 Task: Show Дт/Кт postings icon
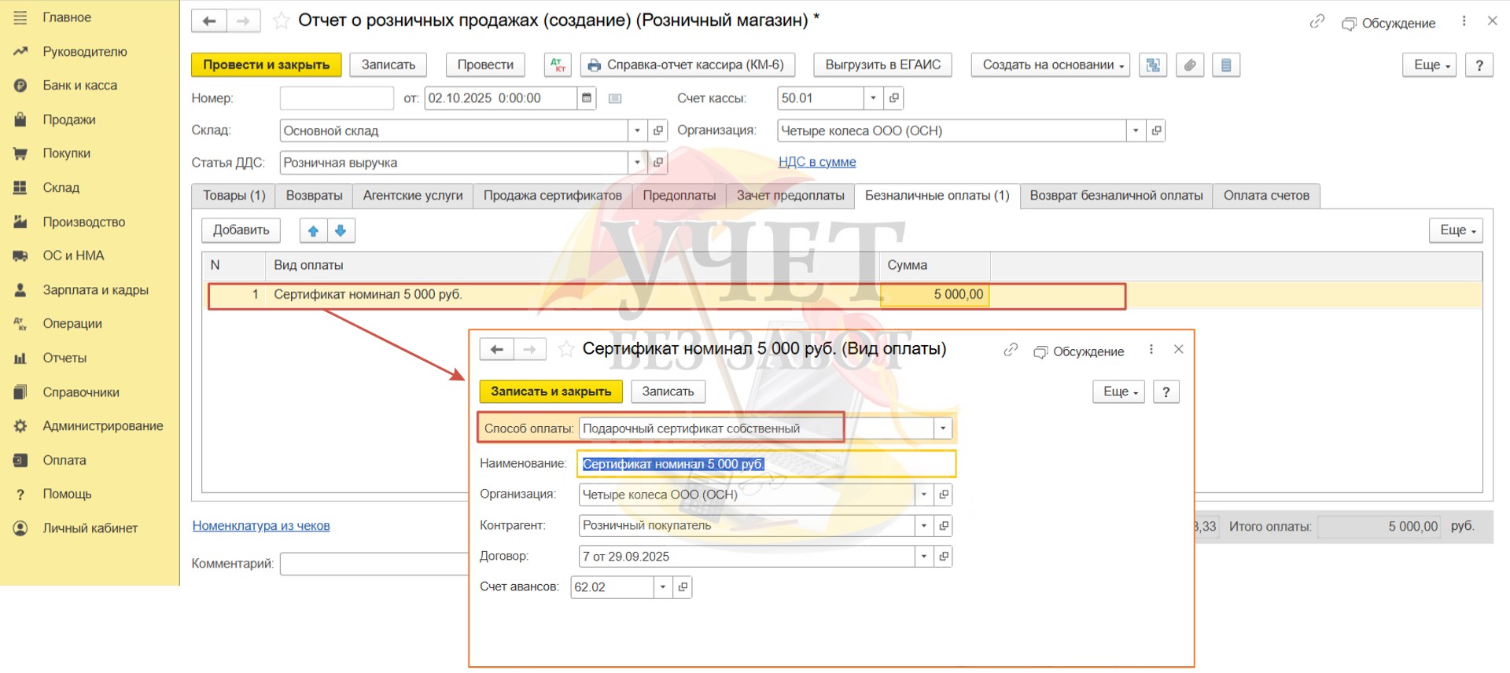coord(558,64)
